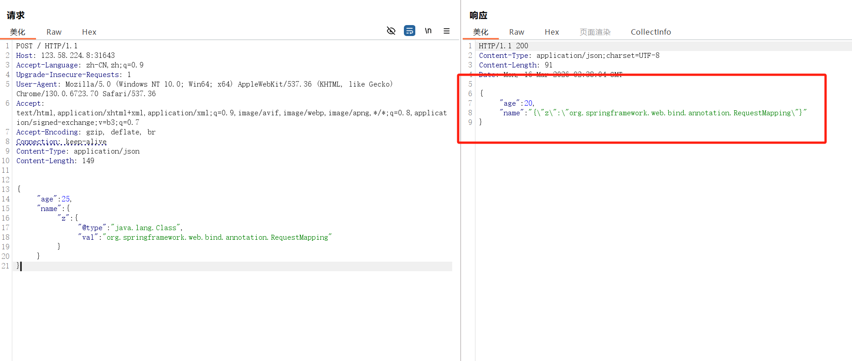The image size is (852, 361).
Task: Switch to the 页面渲染 response tab
Action: coord(595,32)
